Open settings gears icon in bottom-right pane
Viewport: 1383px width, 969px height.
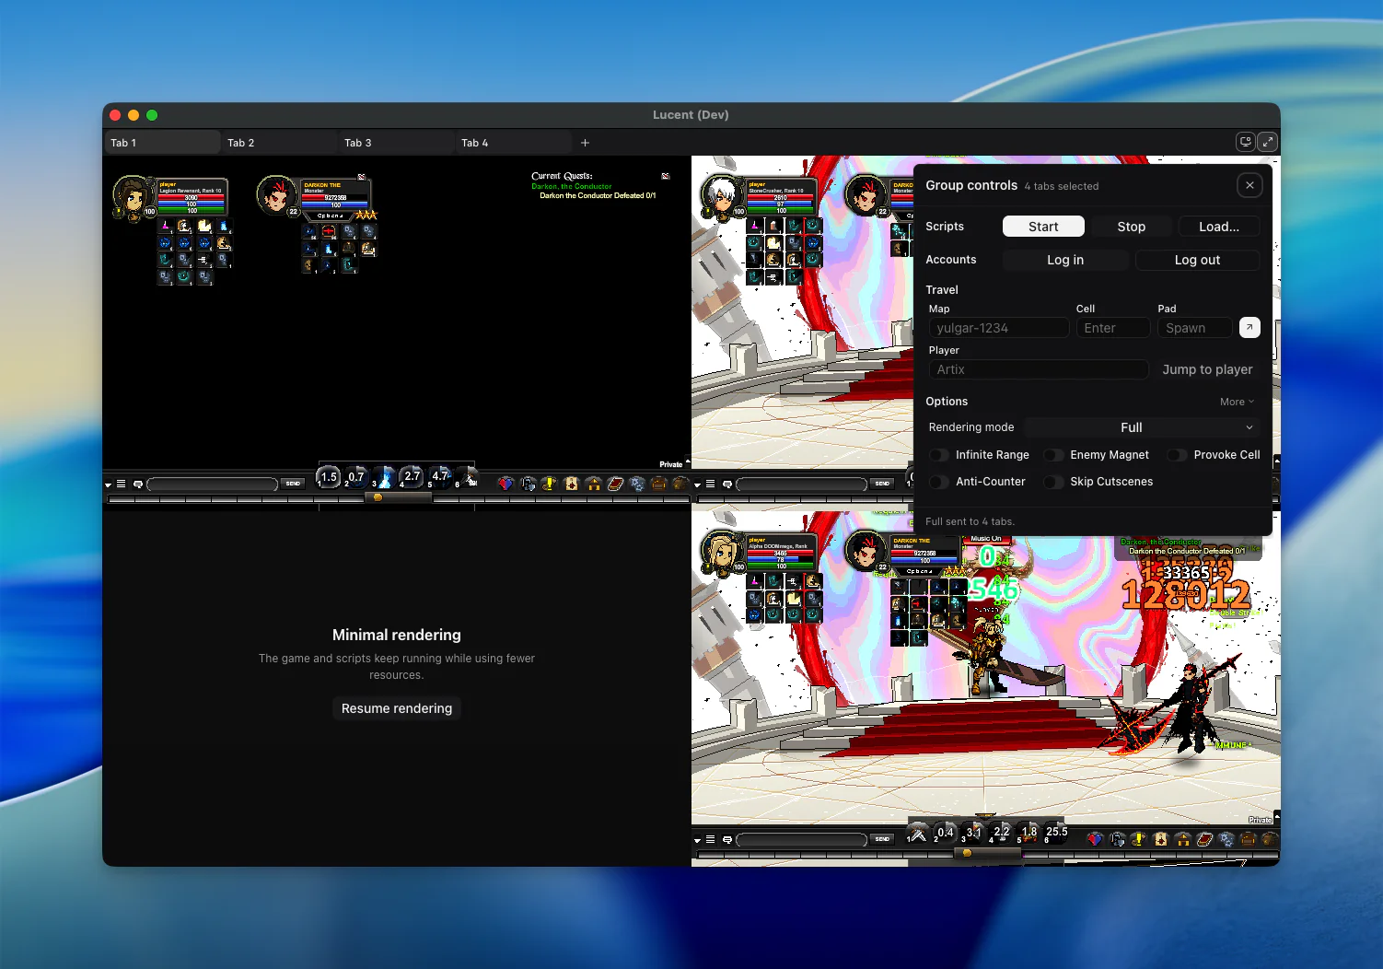click(1226, 839)
